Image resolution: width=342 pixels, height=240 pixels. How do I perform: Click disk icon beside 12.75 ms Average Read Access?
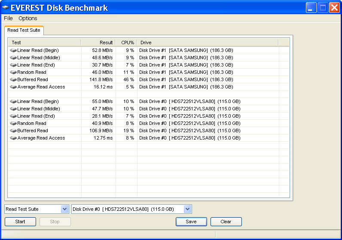click(x=13, y=138)
